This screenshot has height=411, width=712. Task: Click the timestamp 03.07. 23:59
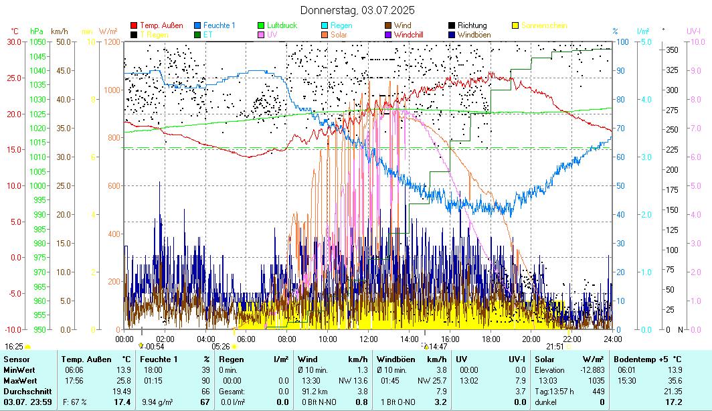tap(27, 402)
